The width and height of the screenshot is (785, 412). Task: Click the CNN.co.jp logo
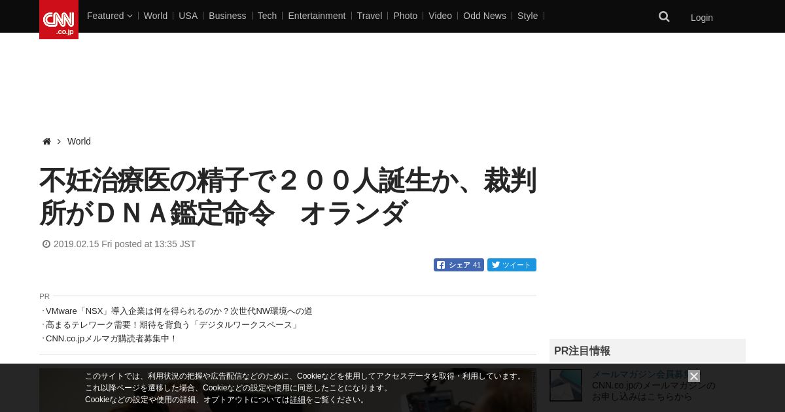tap(59, 20)
